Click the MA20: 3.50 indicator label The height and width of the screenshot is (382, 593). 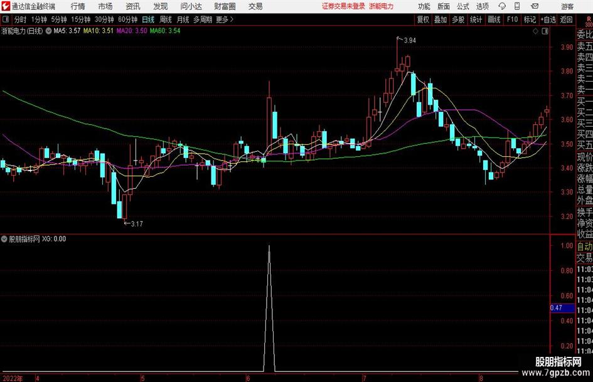(132, 31)
